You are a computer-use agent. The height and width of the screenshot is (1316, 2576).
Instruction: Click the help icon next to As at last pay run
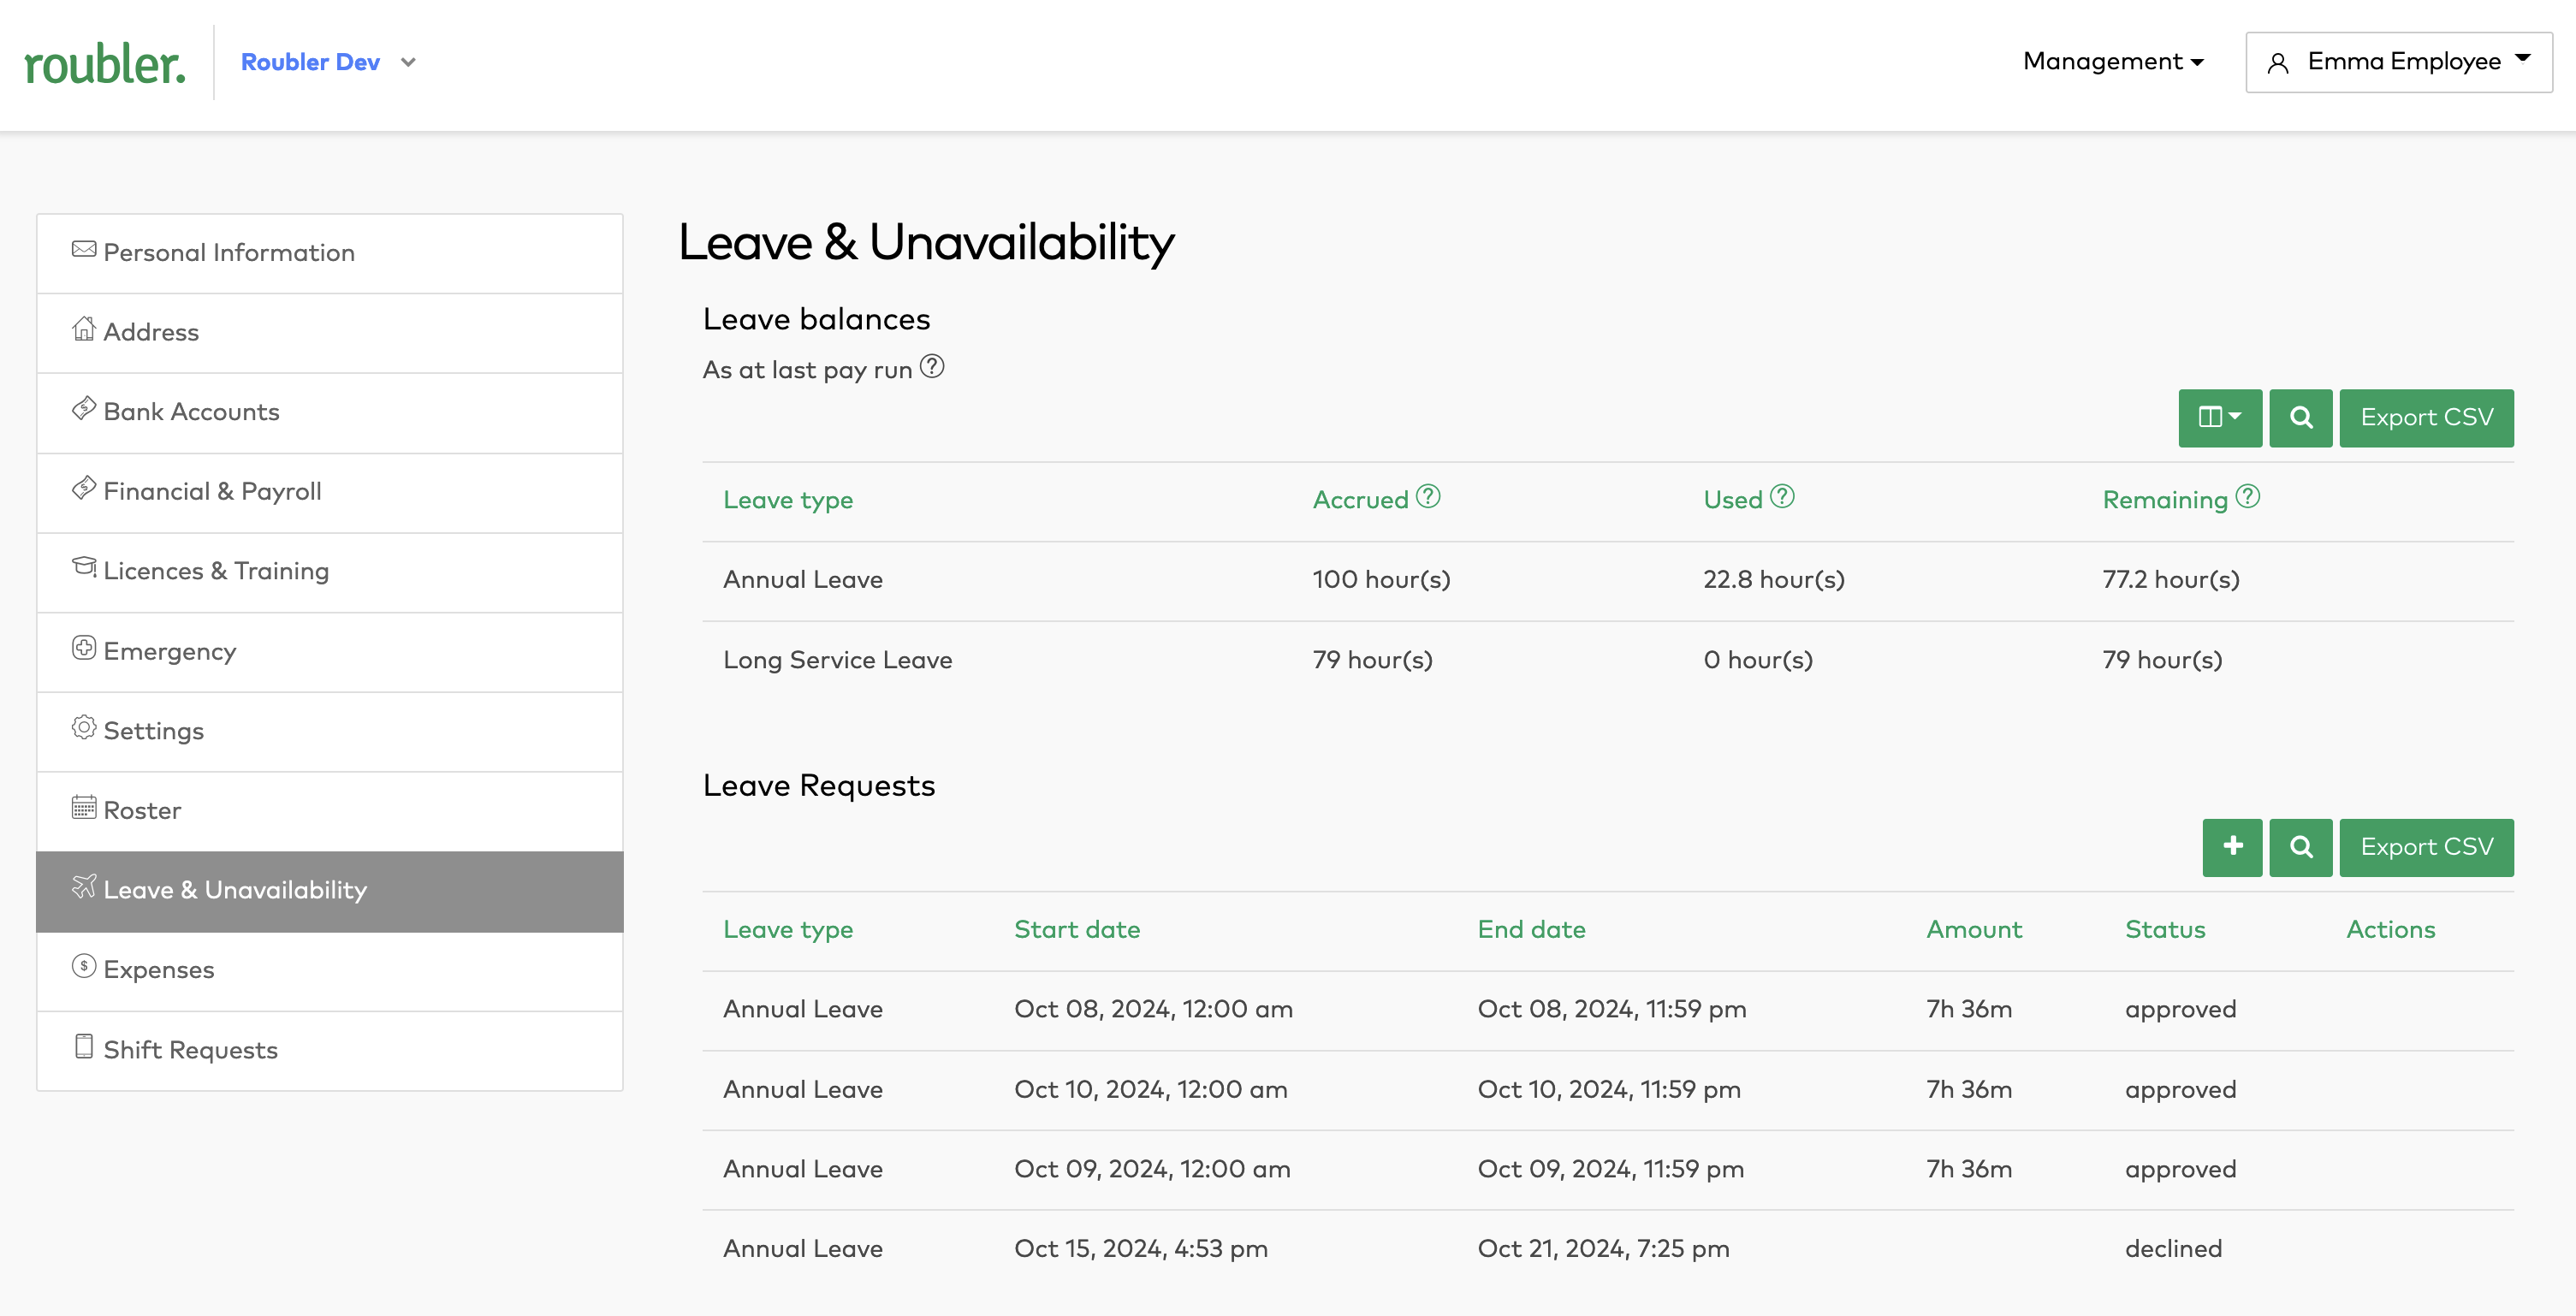[932, 367]
